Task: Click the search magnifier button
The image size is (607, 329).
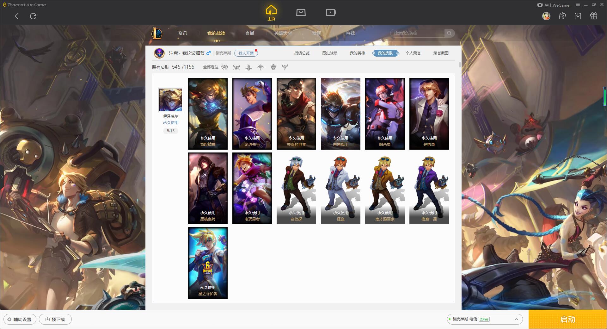Action: coord(449,33)
